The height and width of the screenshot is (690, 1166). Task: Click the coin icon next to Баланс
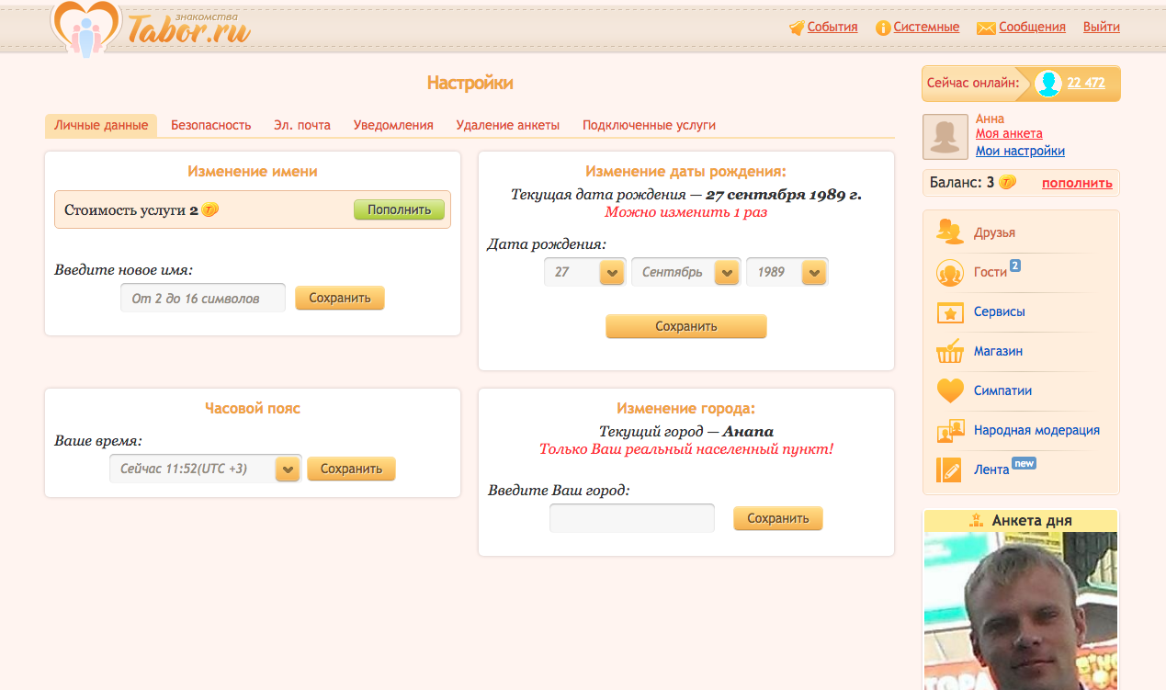(1007, 182)
